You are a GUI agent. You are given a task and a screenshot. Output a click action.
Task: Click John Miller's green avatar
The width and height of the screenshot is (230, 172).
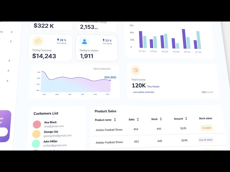(36, 144)
